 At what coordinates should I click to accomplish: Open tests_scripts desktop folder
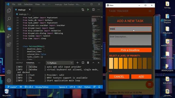(167, 80)
